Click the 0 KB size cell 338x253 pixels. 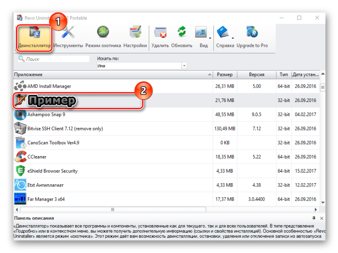225,143
